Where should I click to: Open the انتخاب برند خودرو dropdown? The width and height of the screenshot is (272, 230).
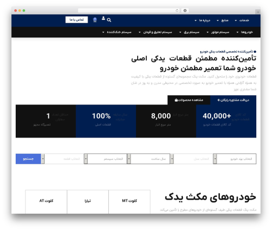click(234, 159)
